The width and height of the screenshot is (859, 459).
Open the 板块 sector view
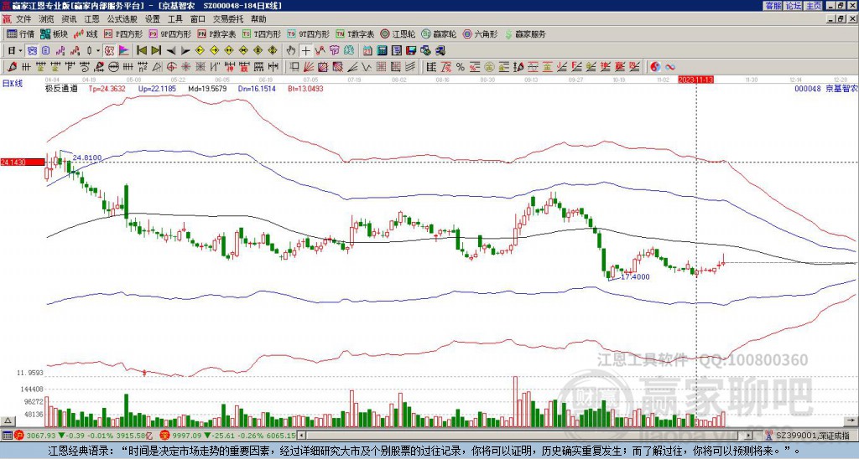pyautogui.click(x=54, y=34)
